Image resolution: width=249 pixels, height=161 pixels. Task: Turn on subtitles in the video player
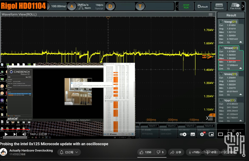pyautogui.click(x=193, y=134)
